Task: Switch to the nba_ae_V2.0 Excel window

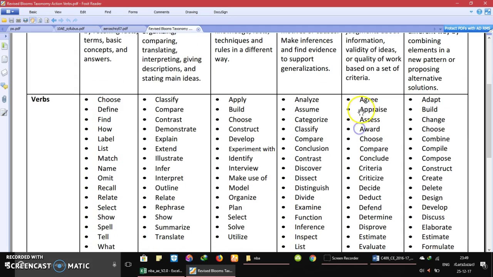Action: click(161, 271)
